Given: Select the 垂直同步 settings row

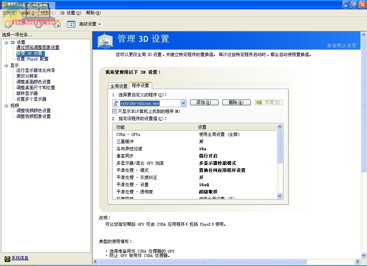Looking at the screenshot, I should [x=195, y=156].
